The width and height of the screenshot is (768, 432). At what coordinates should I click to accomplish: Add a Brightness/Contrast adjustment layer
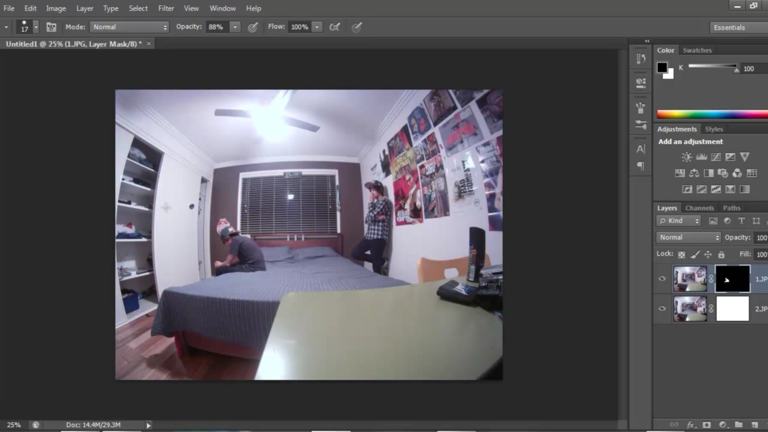686,157
